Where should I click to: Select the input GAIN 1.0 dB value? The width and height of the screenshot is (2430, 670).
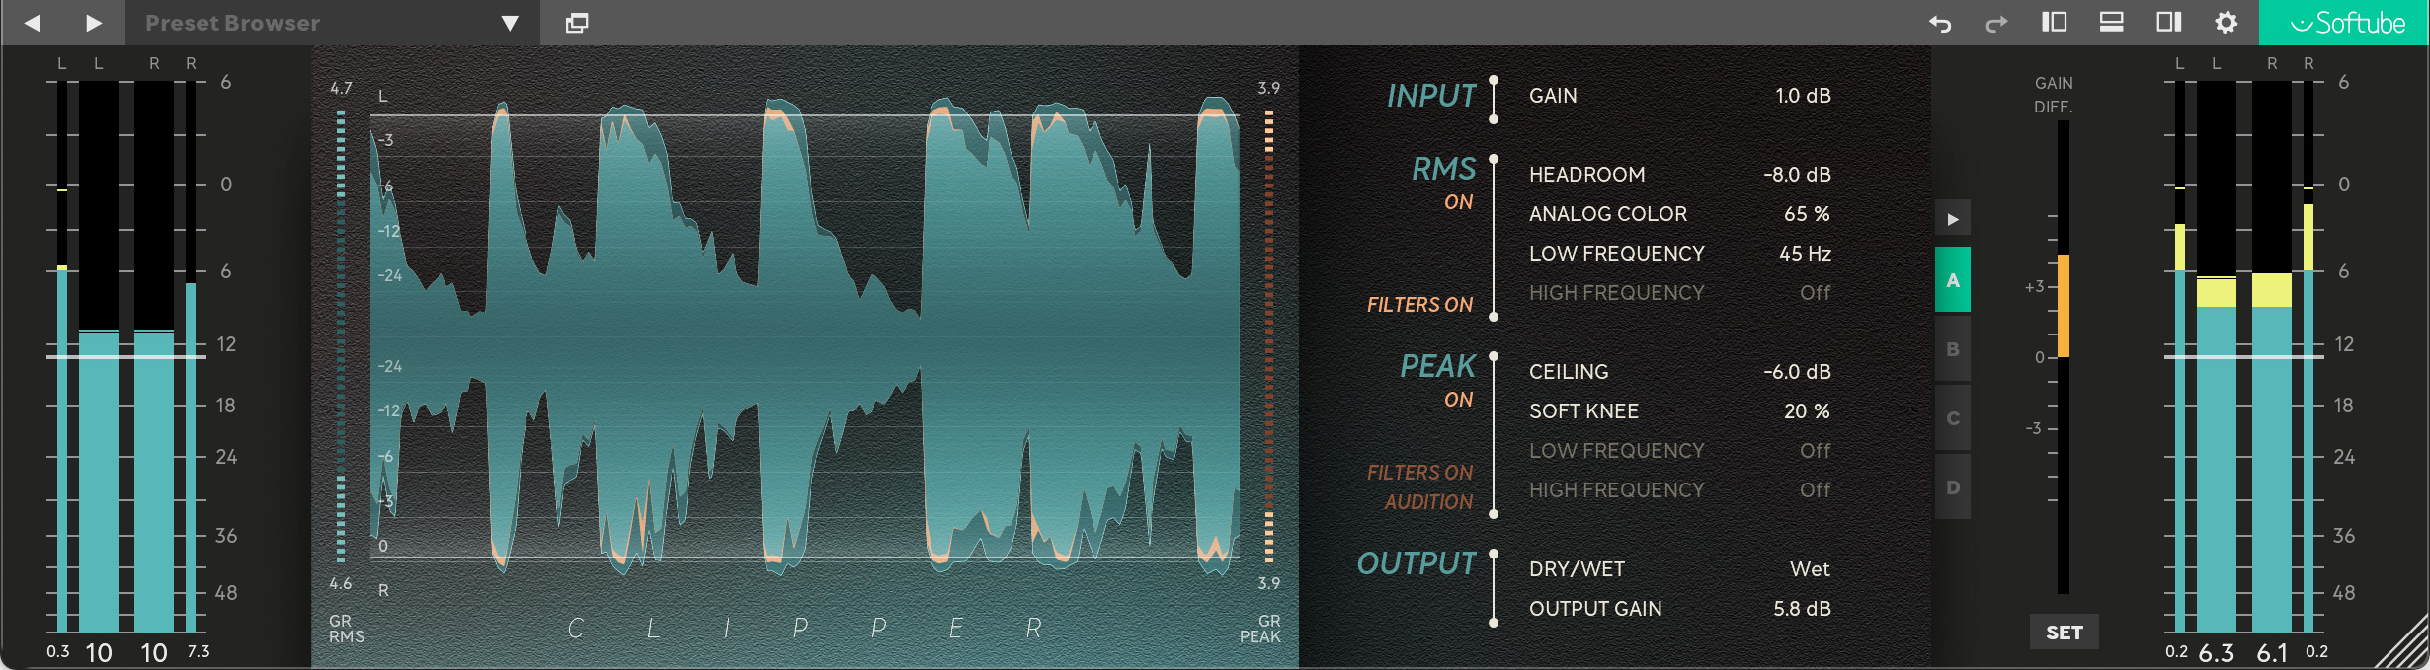(1803, 96)
